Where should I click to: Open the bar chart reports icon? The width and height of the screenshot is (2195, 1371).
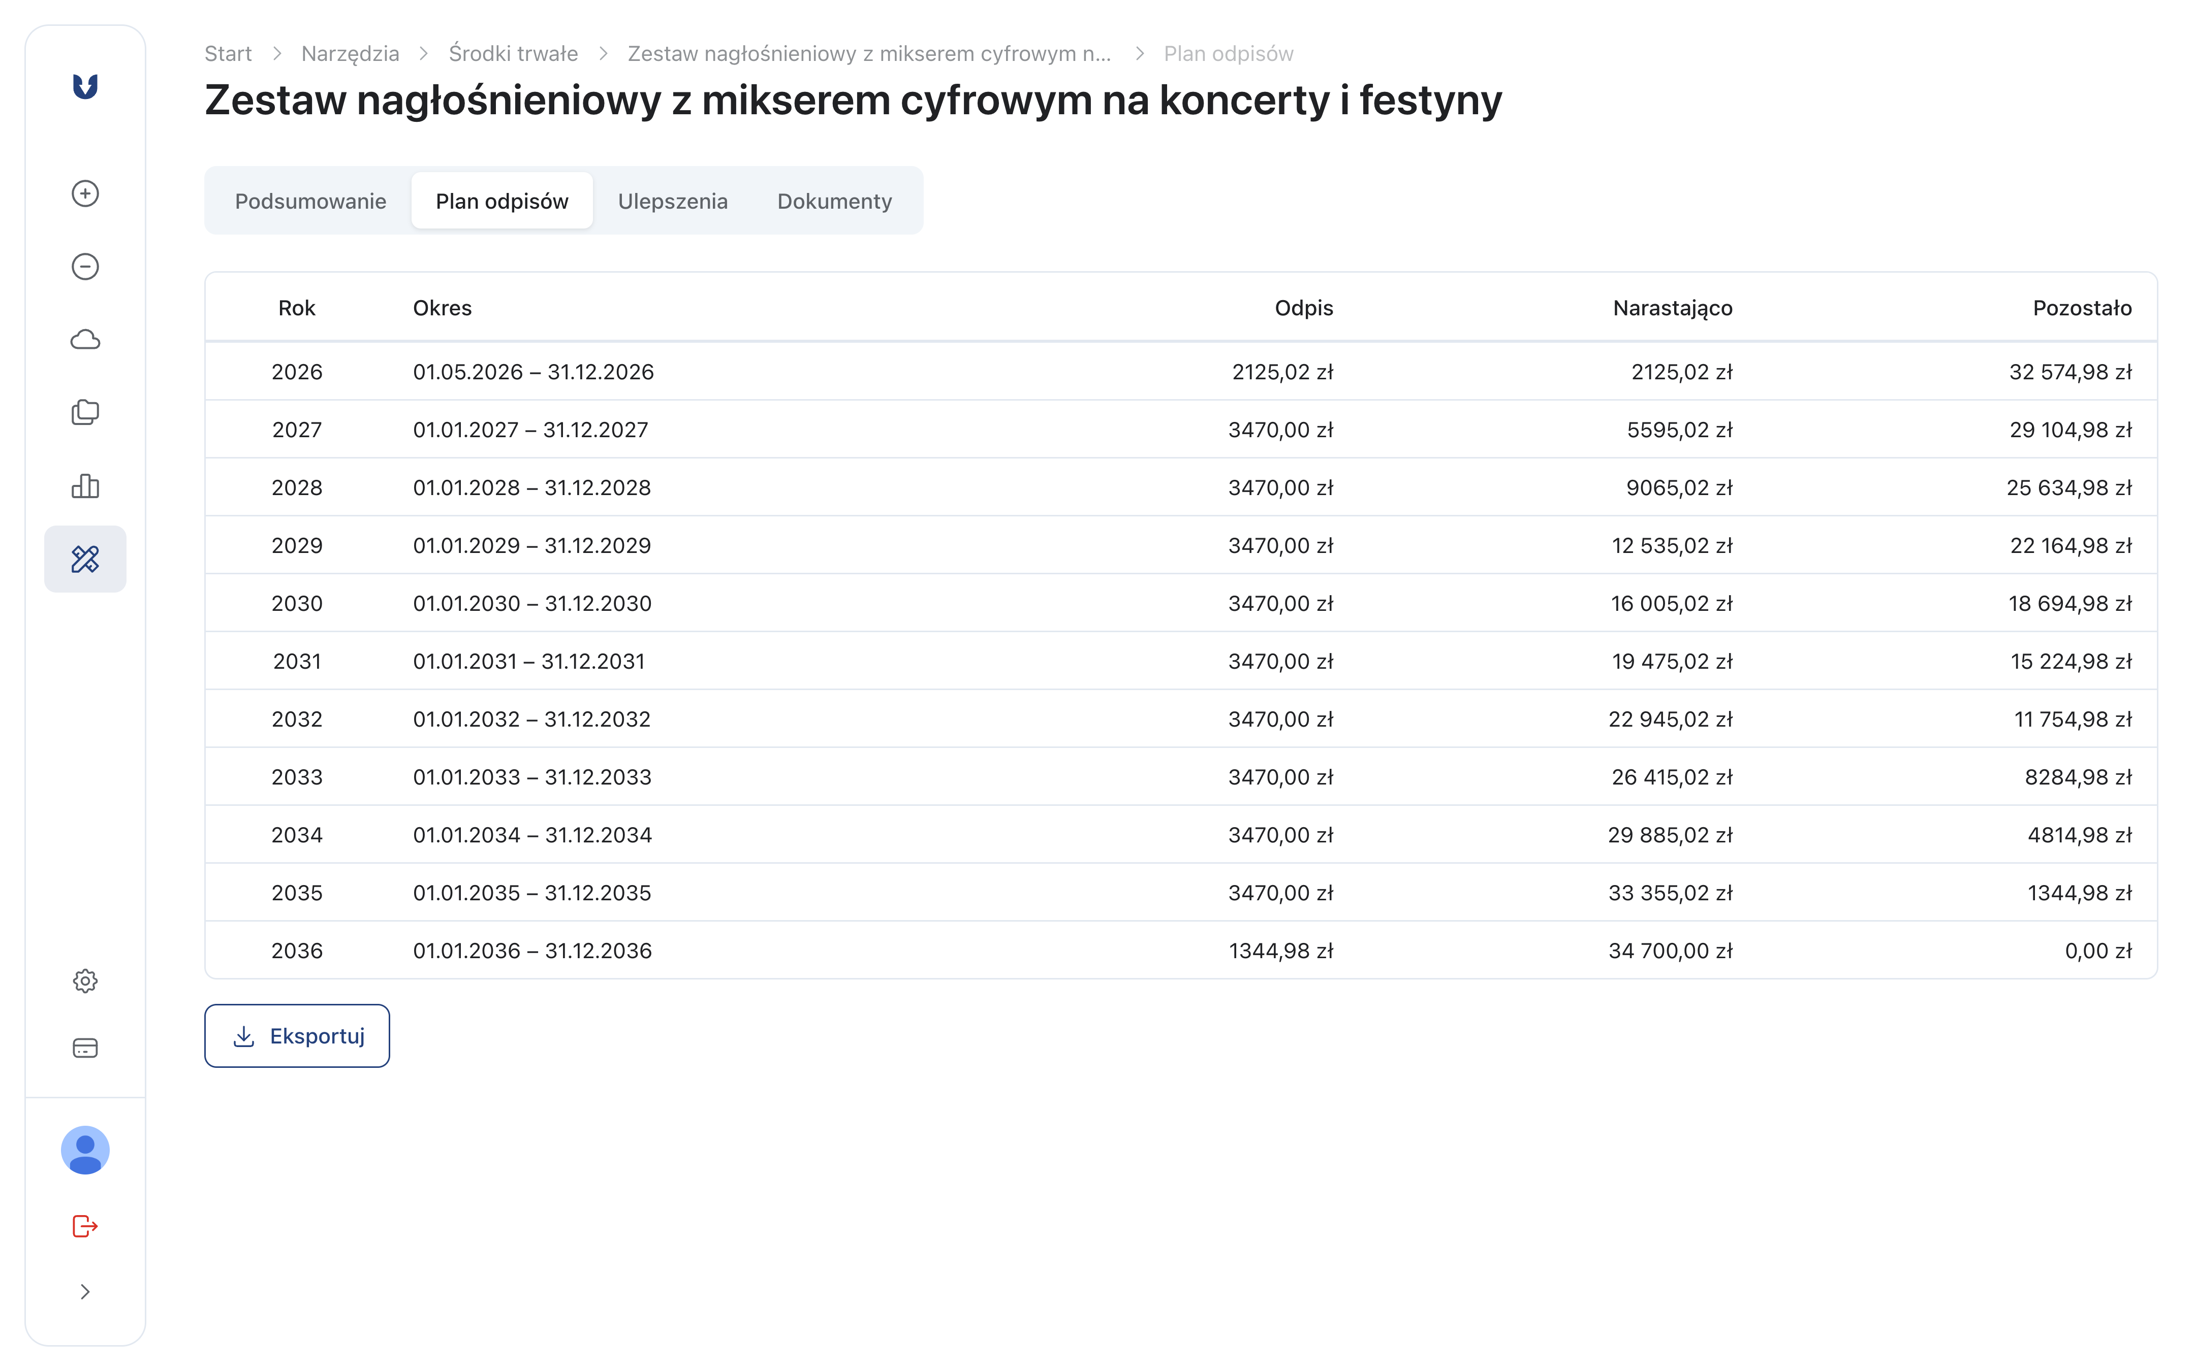[x=85, y=486]
